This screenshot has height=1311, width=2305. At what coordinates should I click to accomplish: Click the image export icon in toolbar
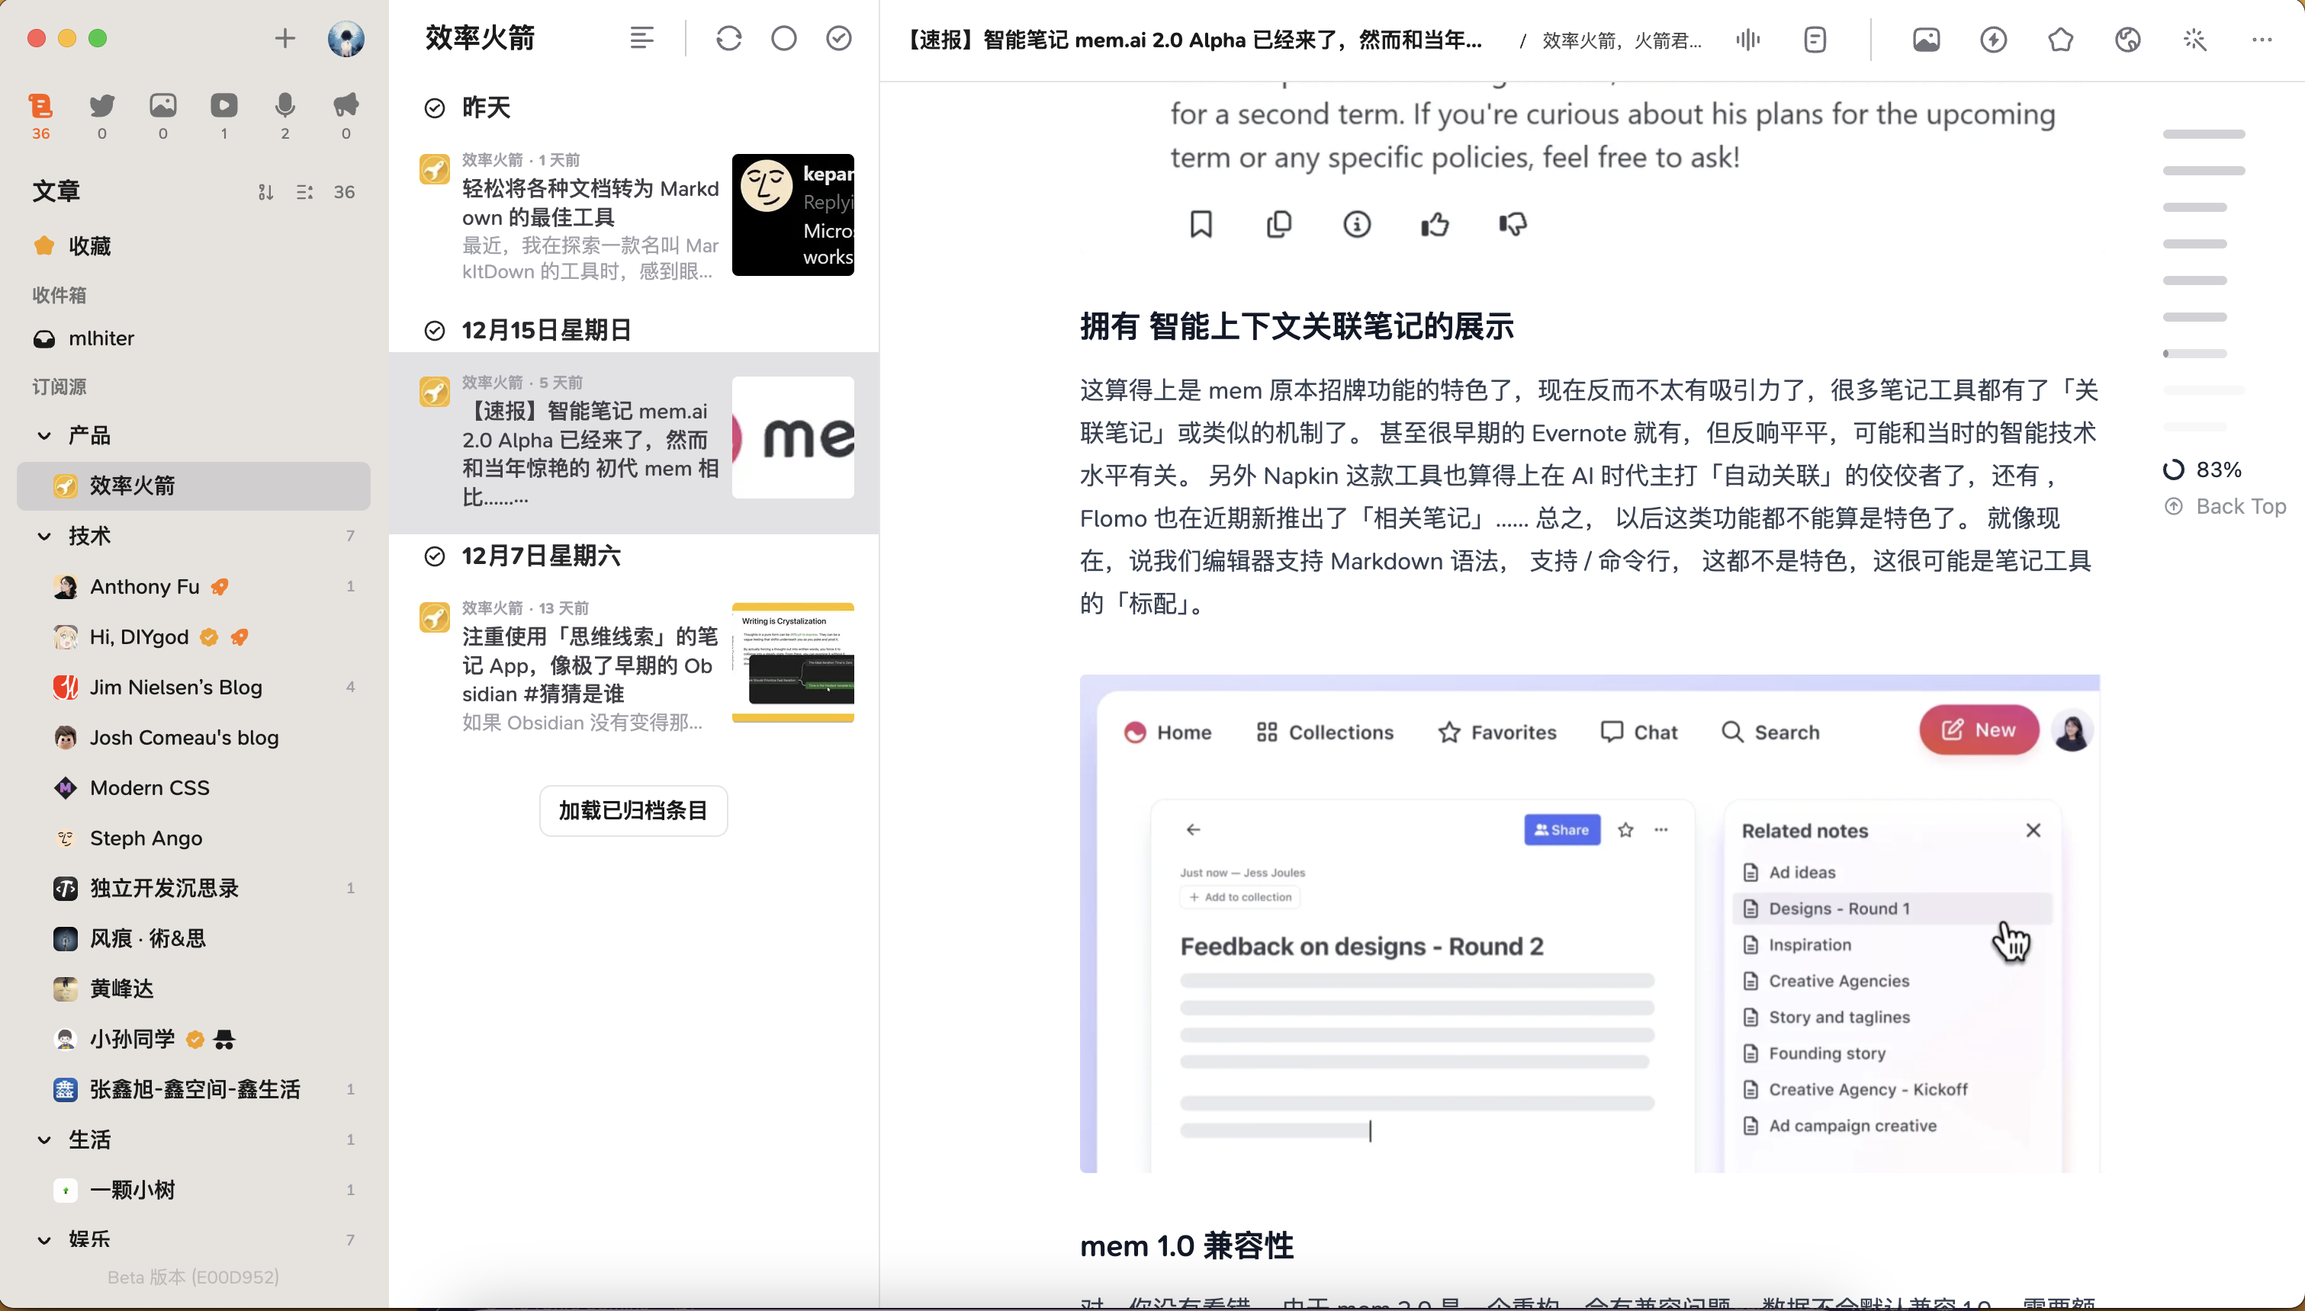tap(1926, 40)
